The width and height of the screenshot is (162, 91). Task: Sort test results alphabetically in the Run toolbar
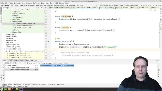pyautogui.click(x=11, y=63)
